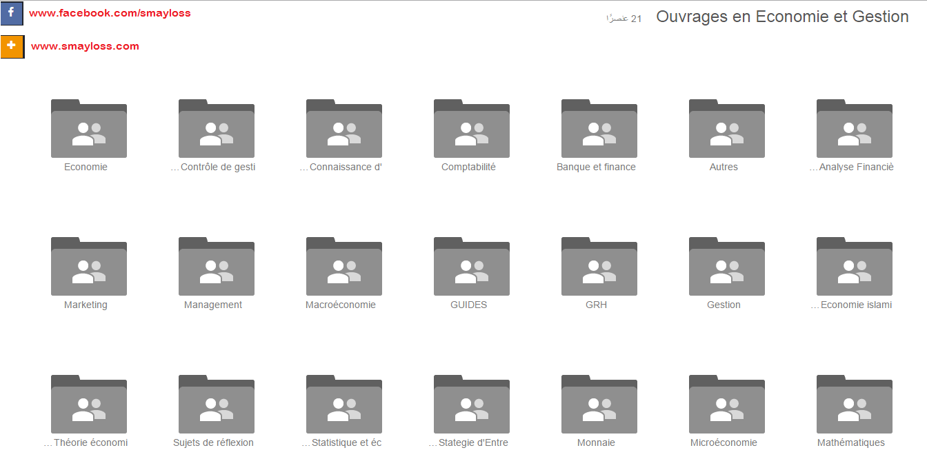Click the Ouvrages en Economie et Gestion title
Viewport: 927px width, 459px height.
point(782,17)
